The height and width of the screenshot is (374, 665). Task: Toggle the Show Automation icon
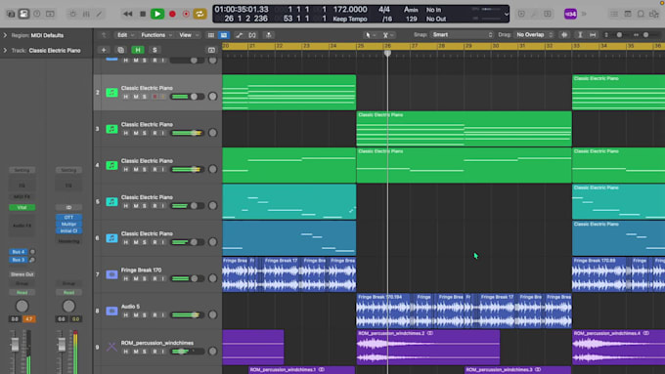click(x=240, y=35)
